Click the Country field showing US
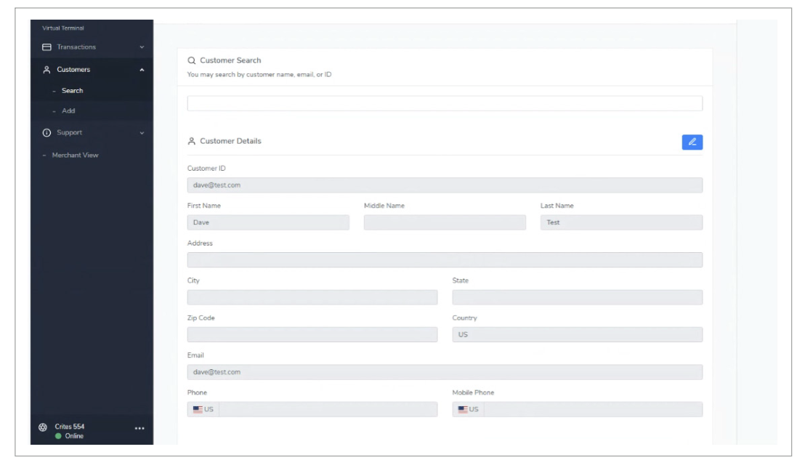This screenshot has width=805, height=468. (x=577, y=334)
